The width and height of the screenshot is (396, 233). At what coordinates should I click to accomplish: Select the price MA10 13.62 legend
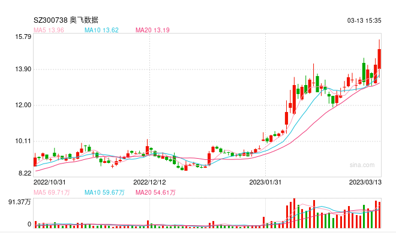101,30
